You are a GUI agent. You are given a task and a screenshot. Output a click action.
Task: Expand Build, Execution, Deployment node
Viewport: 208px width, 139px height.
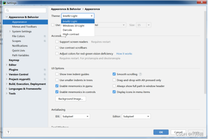coord(7,84)
